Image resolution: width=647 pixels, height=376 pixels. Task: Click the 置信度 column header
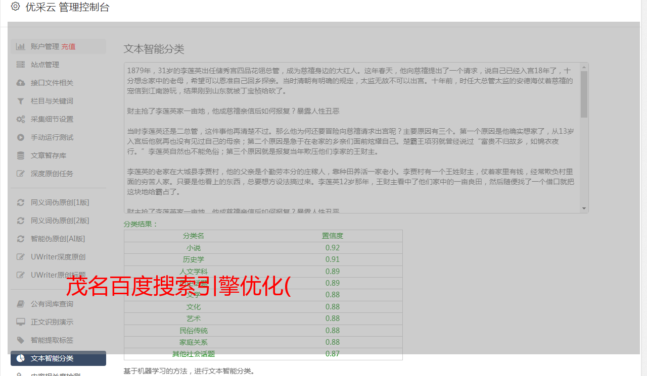(333, 236)
